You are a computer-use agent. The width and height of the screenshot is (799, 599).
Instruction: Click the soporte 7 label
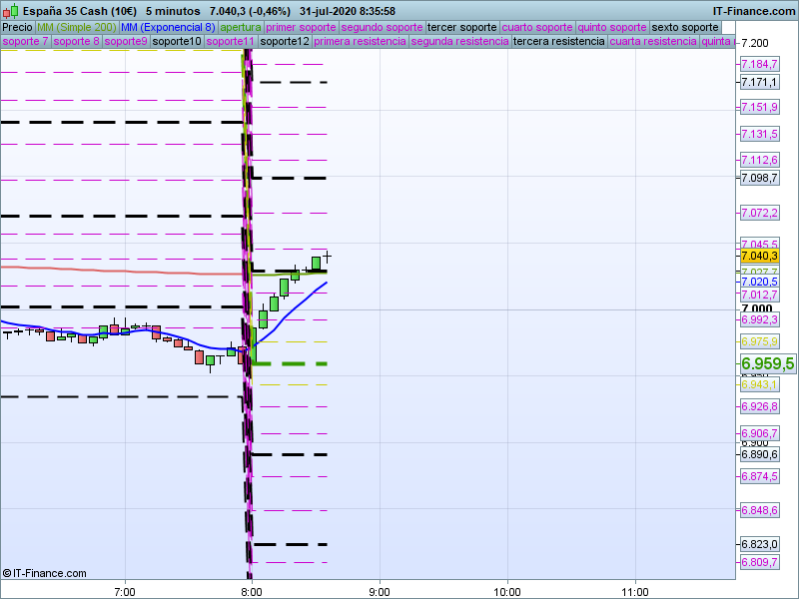point(26,41)
